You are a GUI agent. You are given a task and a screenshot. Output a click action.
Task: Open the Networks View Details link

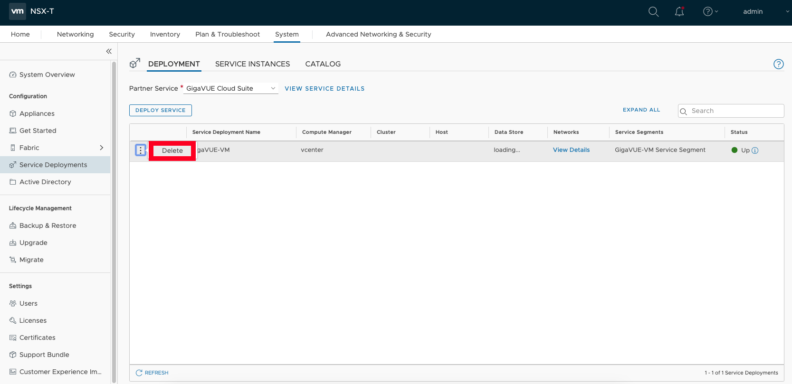[571, 150]
